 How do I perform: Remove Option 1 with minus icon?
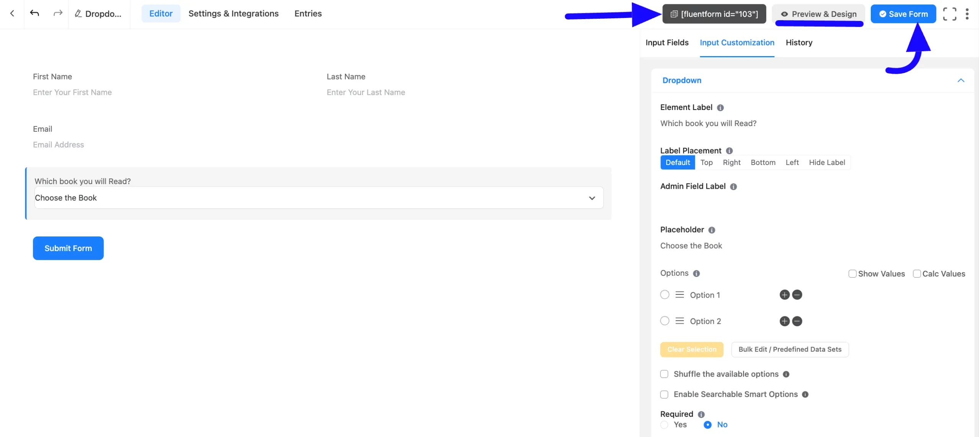(x=797, y=295)
